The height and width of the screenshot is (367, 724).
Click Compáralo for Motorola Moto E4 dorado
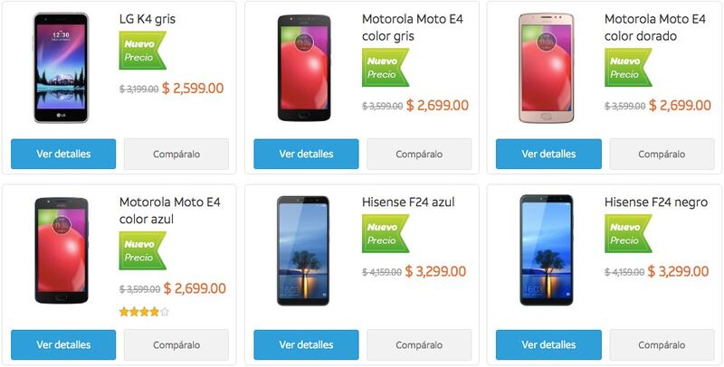click(662, 154)
